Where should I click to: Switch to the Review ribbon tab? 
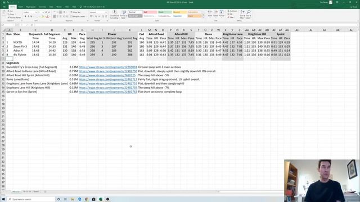[x=59, y=7]
